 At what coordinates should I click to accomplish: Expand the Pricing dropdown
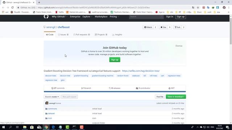[x=114, y=17]
